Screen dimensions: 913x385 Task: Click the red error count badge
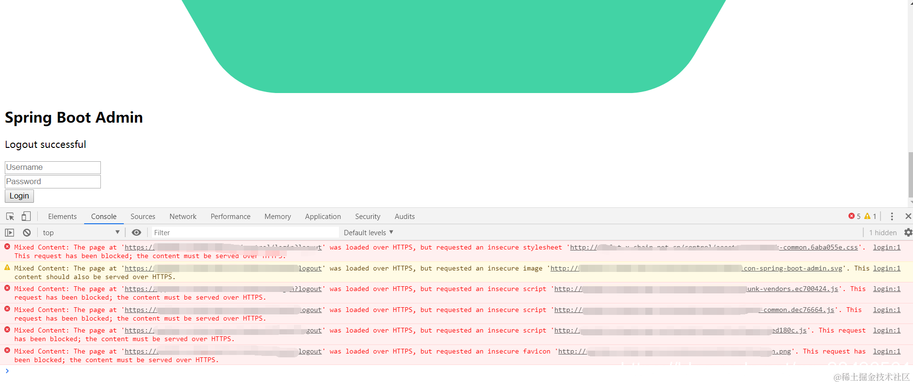(854, 217)
